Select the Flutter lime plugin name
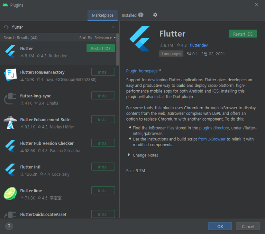 tap(31, 191)
